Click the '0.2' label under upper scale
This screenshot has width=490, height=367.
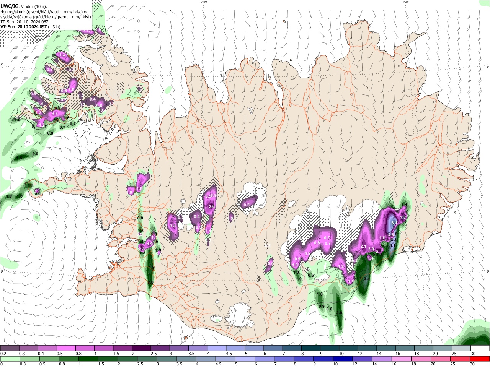(3, 354)
